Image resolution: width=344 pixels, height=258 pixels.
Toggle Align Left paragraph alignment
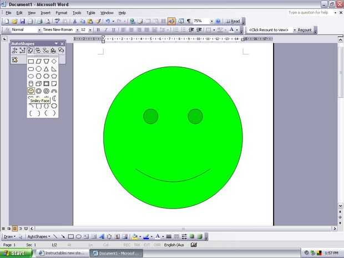pyautogui.click(x=123, y=29)
